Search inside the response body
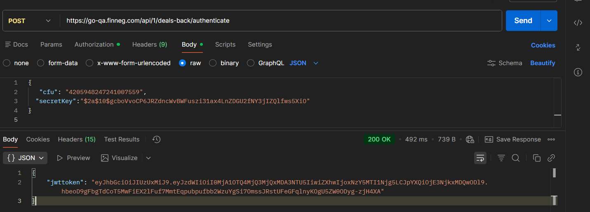Image resolution: width=590 pixels, height=212 pixels. [x=515, y=158]
